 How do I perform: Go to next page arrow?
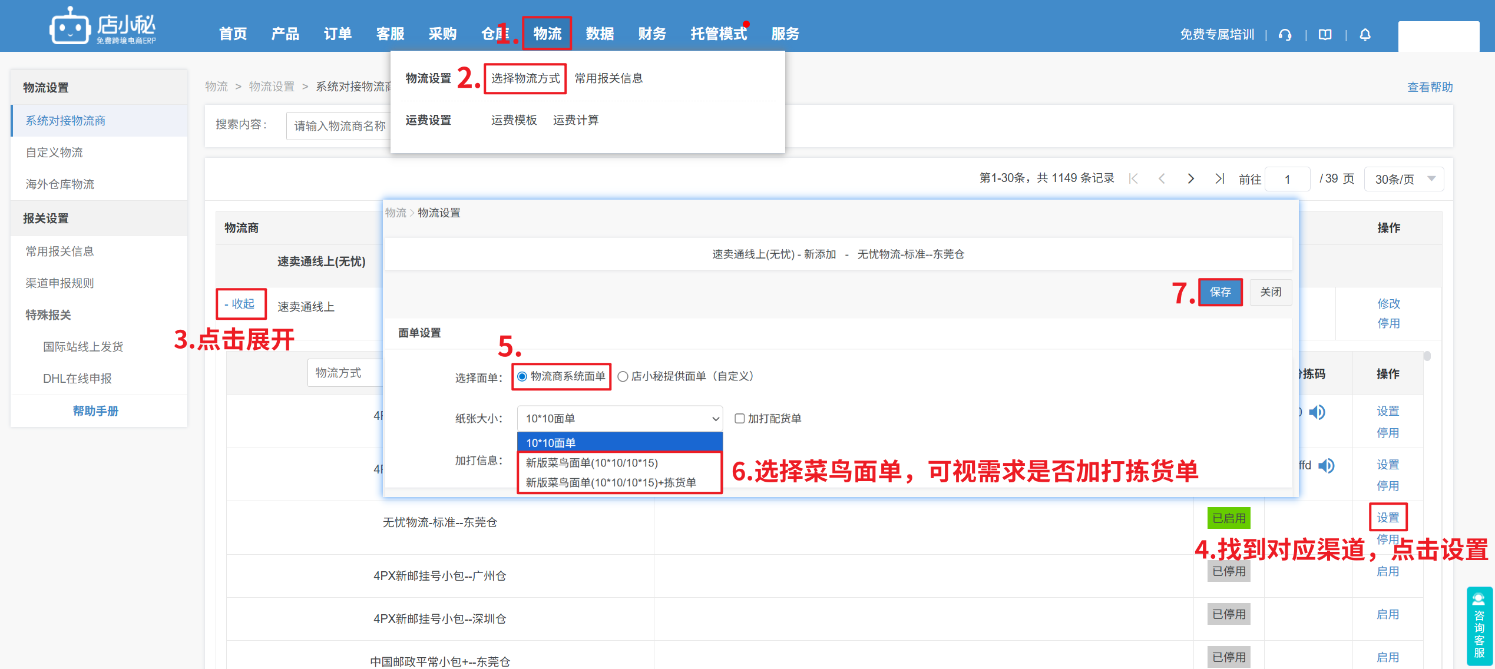[1190, 178]
